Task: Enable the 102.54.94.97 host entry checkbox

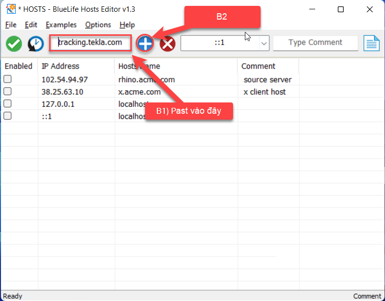Action: coord(8,79)
